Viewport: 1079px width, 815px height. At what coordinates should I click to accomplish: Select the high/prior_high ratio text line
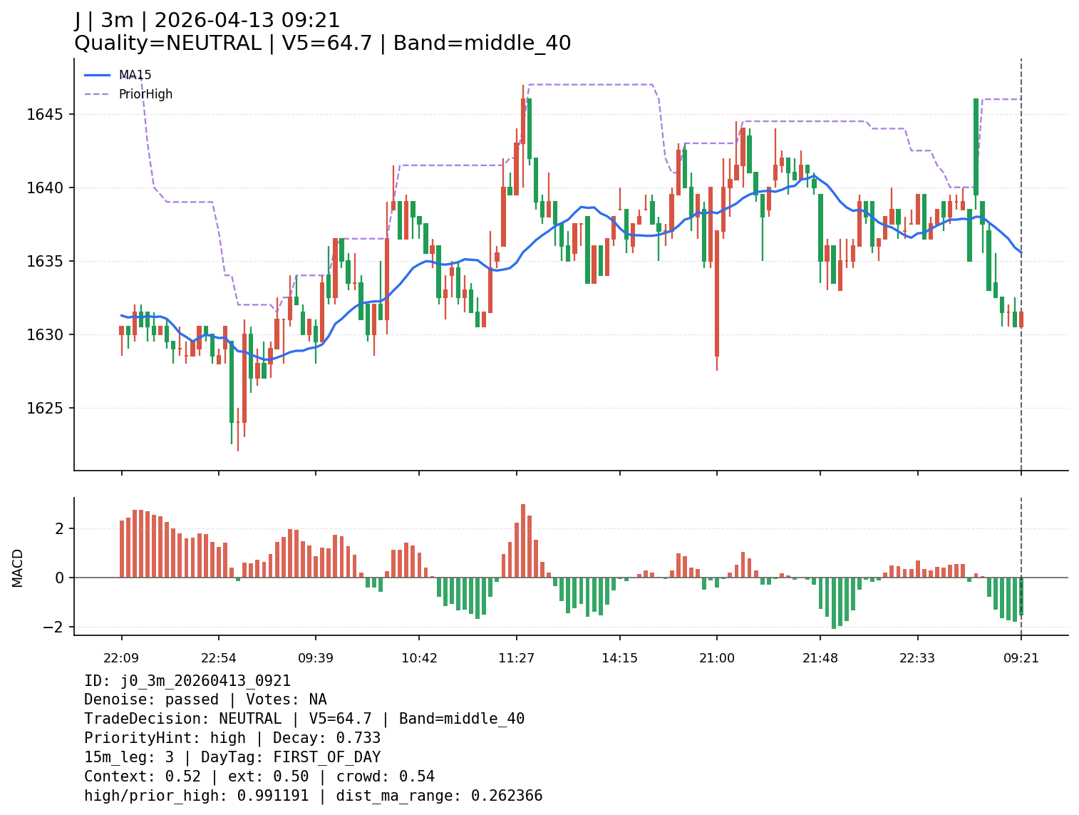pos(314,796)
